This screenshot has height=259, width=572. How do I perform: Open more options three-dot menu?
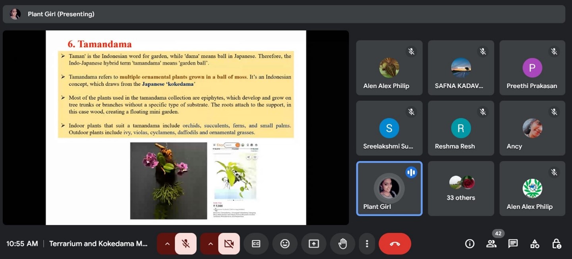coord(367,244)
